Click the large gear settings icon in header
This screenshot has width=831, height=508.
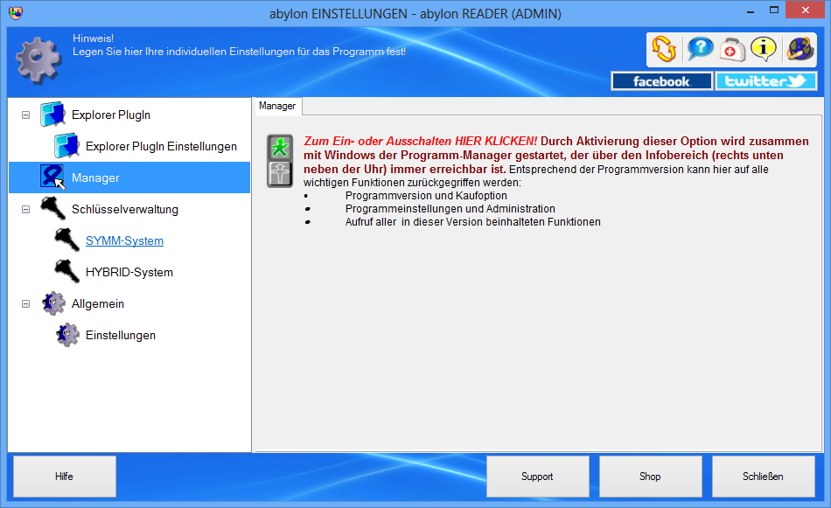tap(38, 59)
